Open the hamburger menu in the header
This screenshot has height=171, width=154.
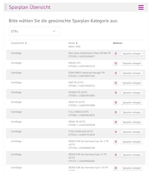coord(141,7)
